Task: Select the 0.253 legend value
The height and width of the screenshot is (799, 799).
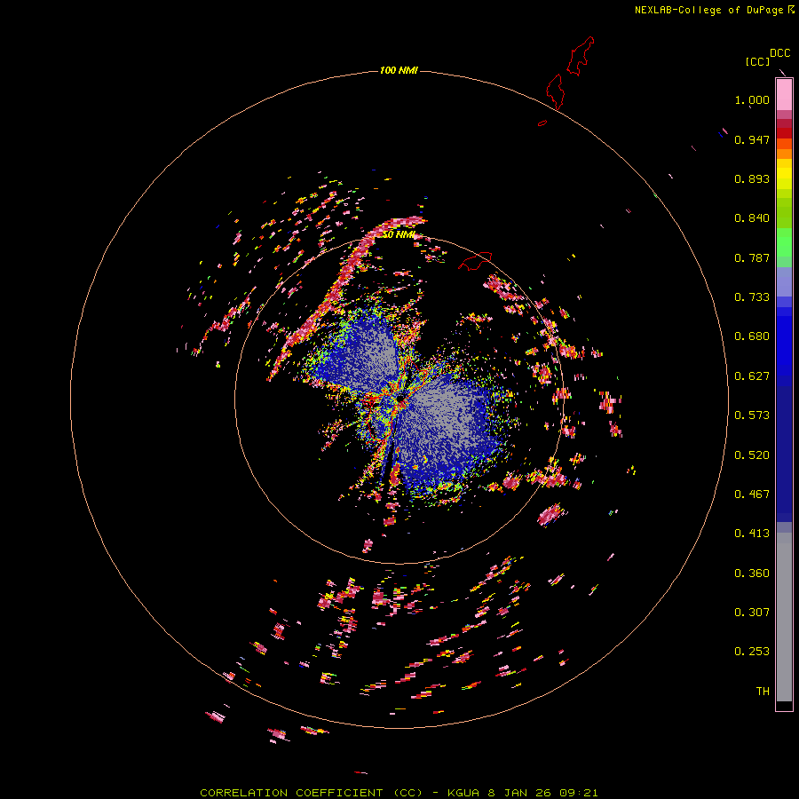Action: (x=752, y=652)
